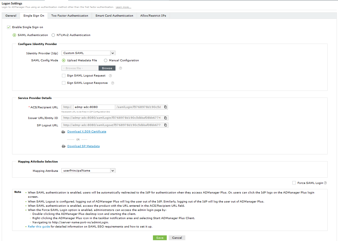Image resolution: width=338 pixels, height=241 pixels.
Task: Click the Browse file path field
Action: pos(80,68)
